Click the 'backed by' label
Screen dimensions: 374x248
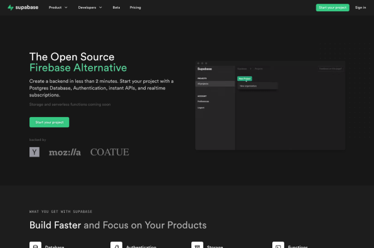38,140
